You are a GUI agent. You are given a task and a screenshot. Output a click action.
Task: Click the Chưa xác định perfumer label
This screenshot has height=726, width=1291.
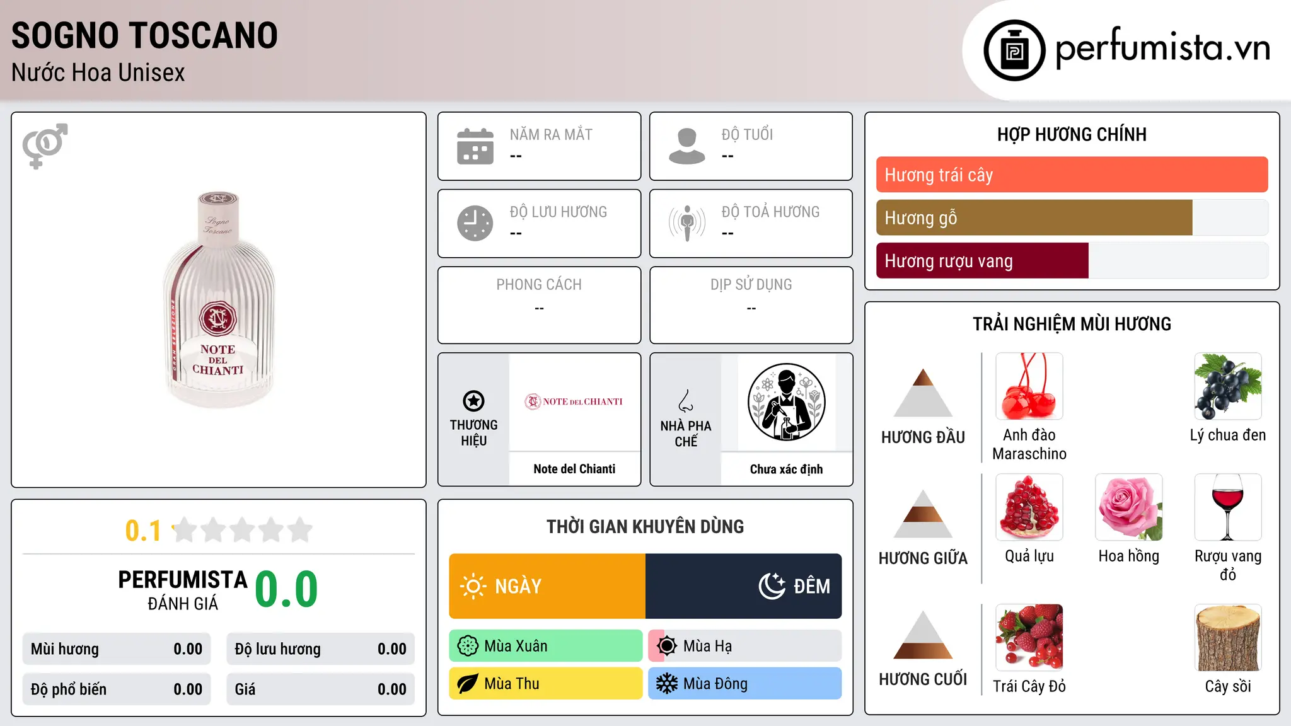[786, 469]
